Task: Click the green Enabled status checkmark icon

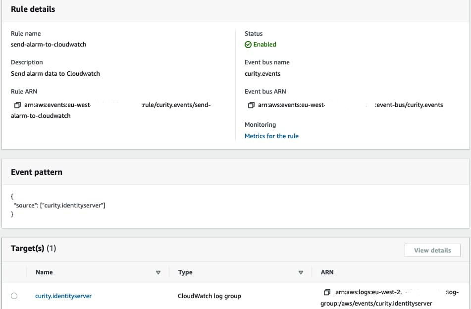Action: click(x=248, y=45)
